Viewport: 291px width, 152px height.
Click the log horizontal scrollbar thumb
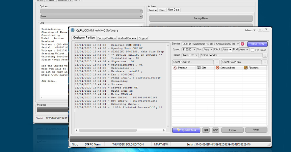[108, 130]
